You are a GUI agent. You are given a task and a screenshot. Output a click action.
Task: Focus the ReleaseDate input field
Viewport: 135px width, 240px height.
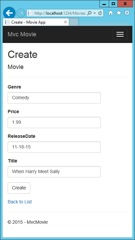pyautogui.click(x=54, y=147)
